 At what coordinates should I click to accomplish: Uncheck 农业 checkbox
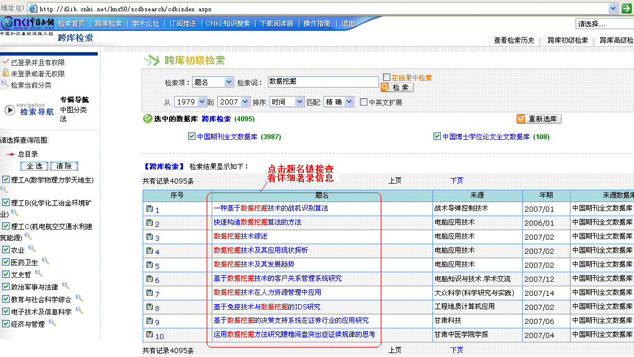(x=6, y=249)
